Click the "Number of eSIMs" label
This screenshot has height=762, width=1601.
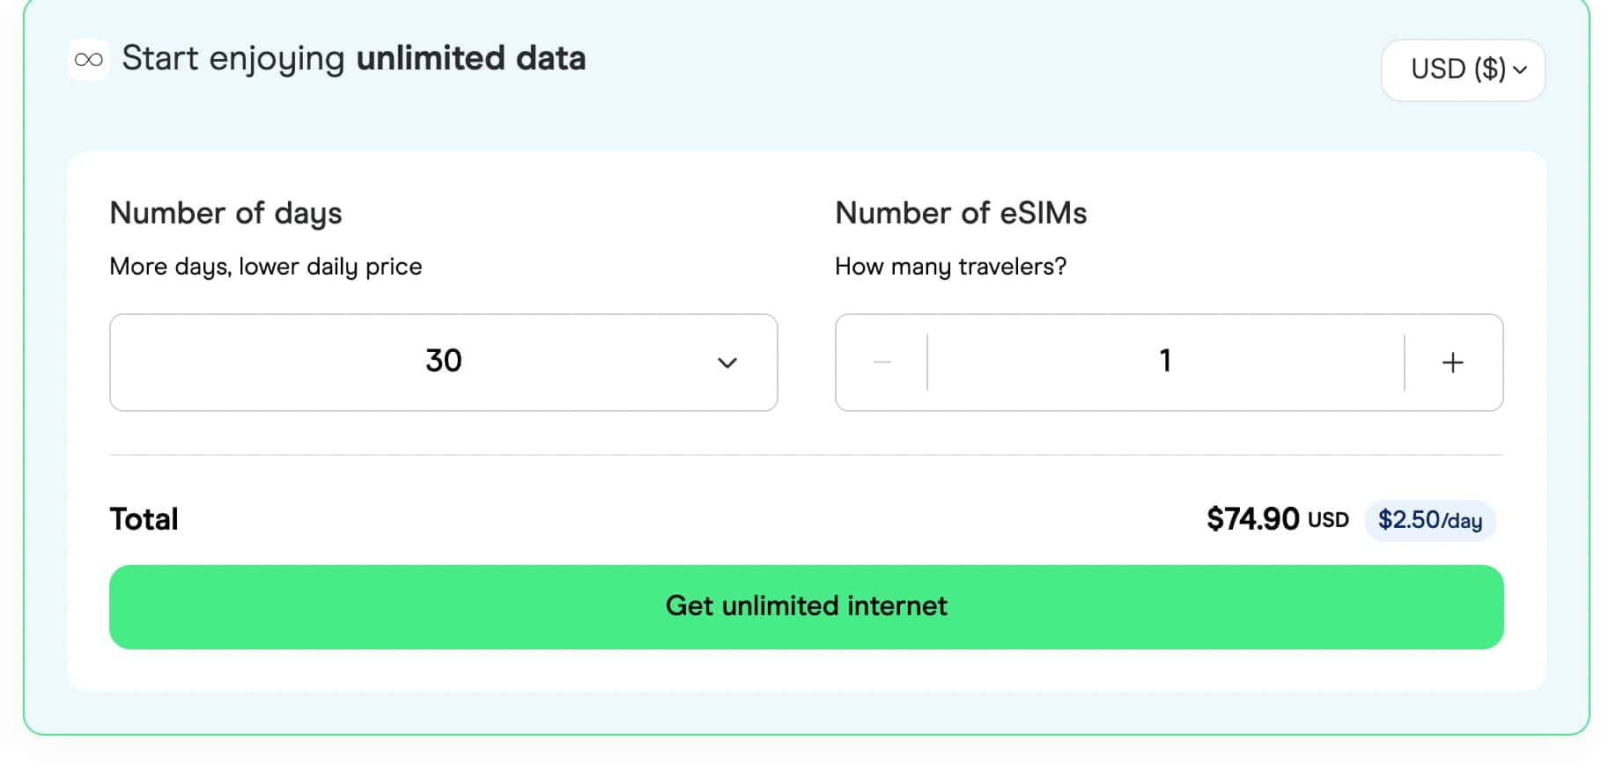point(961,213)
